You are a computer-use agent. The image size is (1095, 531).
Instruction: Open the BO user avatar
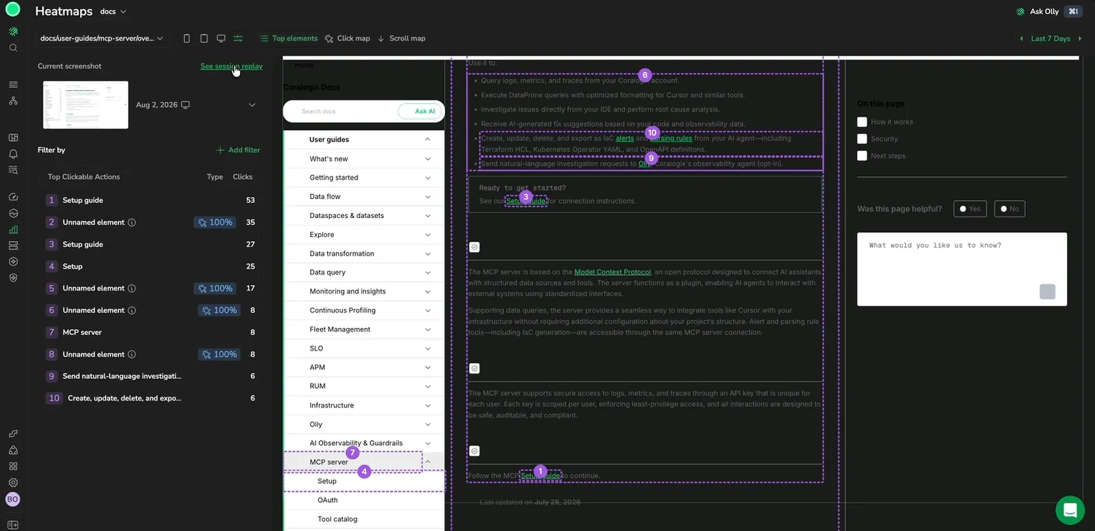(12, 500)
